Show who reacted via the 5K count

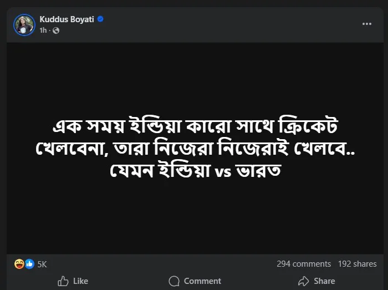42,264
